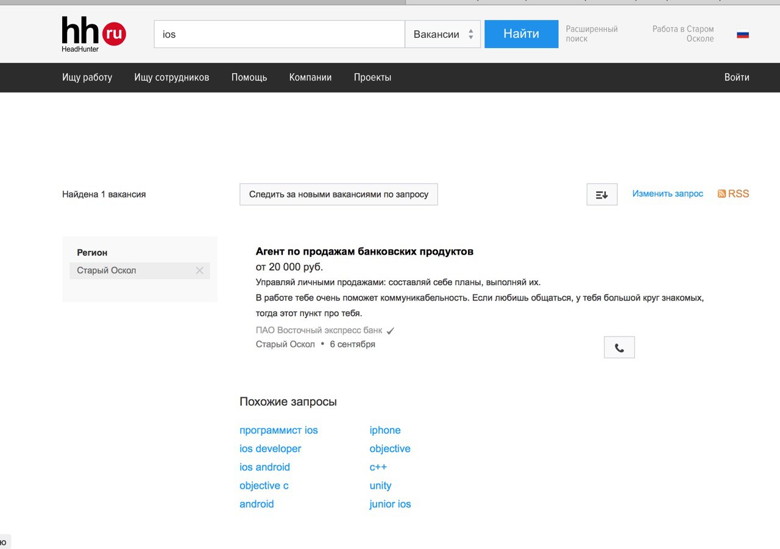The width and height of the screenshot is (780, 549).
Task: Click the Найти search button
Action: click(521, 34)
